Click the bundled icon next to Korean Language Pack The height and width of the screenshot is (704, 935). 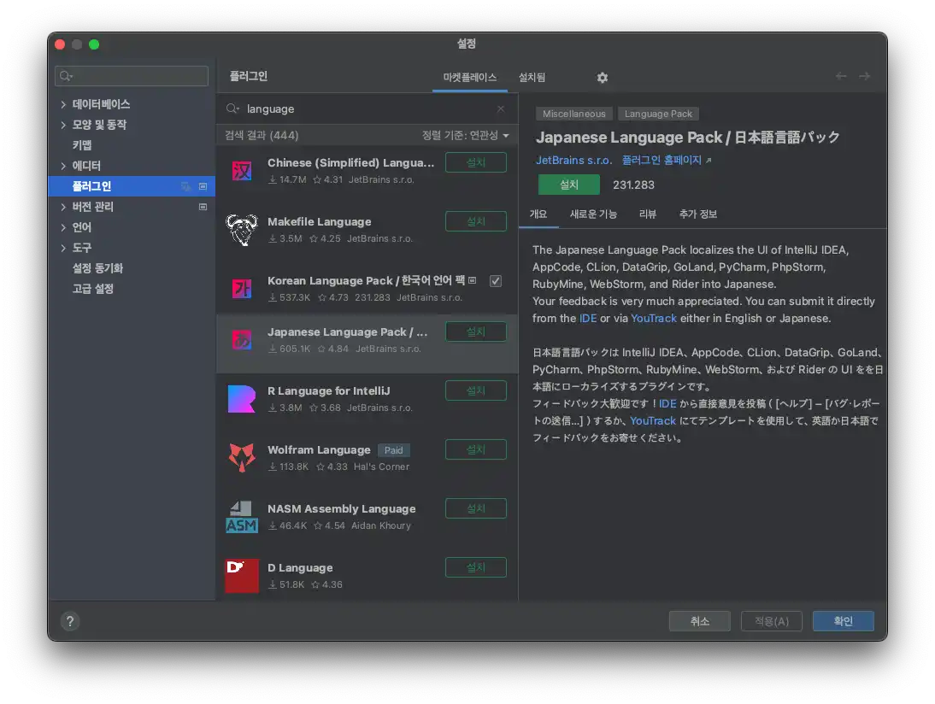point(473,280)
